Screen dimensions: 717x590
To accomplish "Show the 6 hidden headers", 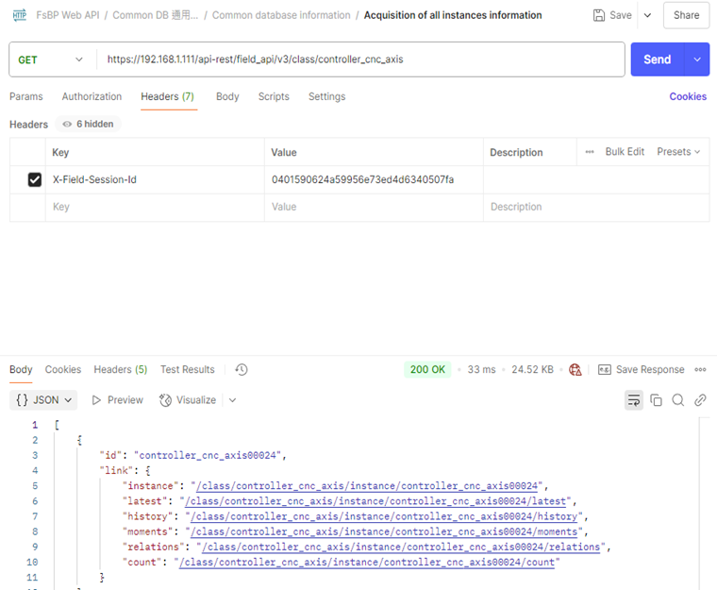I will (x=89, y=124).
